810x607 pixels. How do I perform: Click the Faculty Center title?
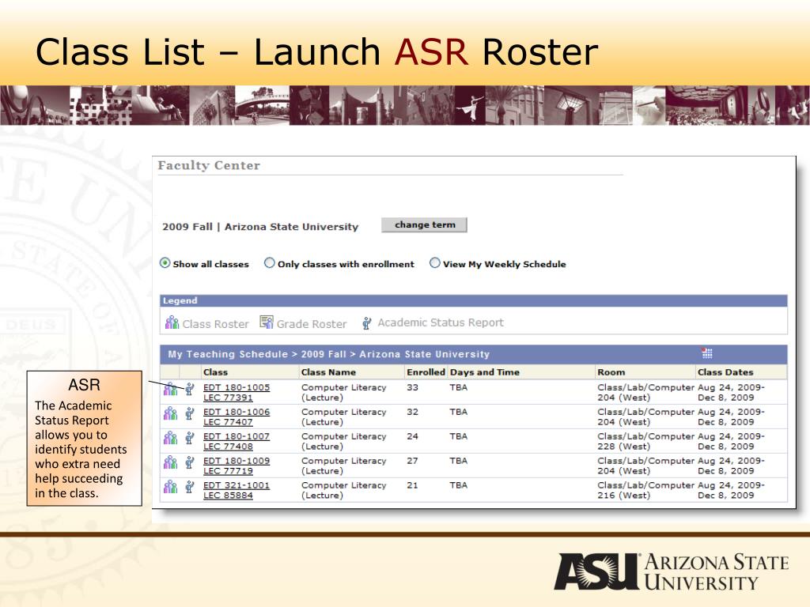(x=209, y=166)
